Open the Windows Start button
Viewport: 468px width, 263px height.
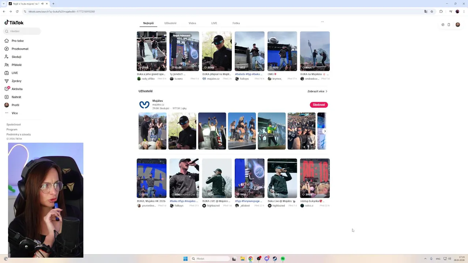click(x=185, y=259)
